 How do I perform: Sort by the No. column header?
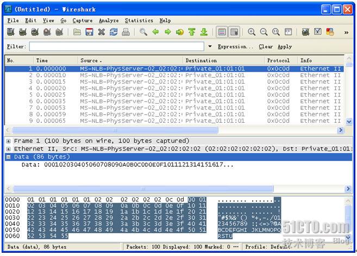tap(20, 60)
